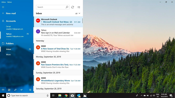The width and height of the screenshot is (175, 98).
Task: Open the Microsoft Outlook email
Action: [58, 22]
